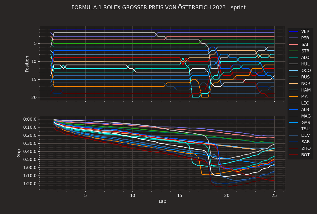Click the chart title about Österreich 2023 sprint
The image size is (317, 214).
click(158, 7)
